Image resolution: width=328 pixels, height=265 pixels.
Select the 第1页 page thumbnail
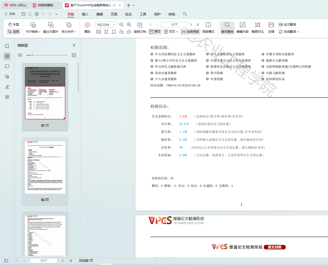45,97
